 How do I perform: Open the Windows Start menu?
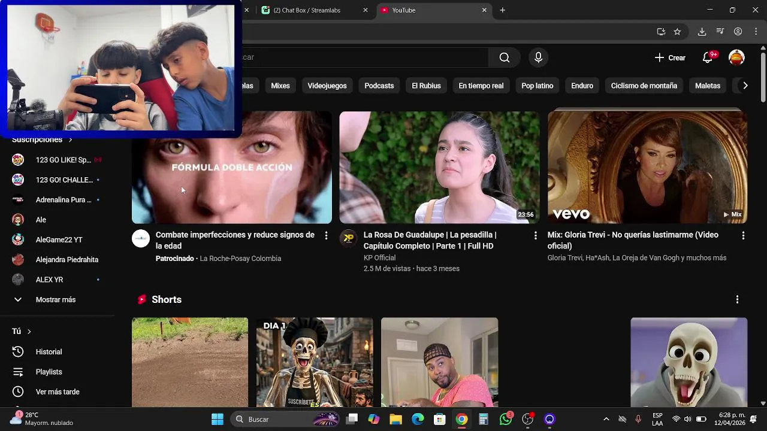[x=218, y=419]
